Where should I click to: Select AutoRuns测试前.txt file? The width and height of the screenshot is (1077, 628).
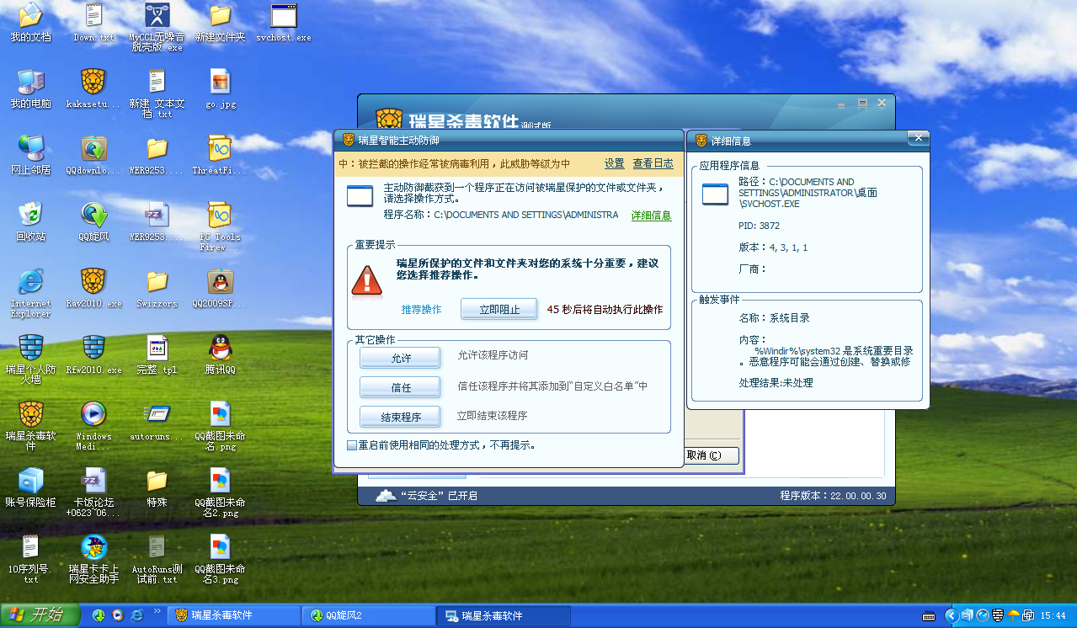coord(157,559)
